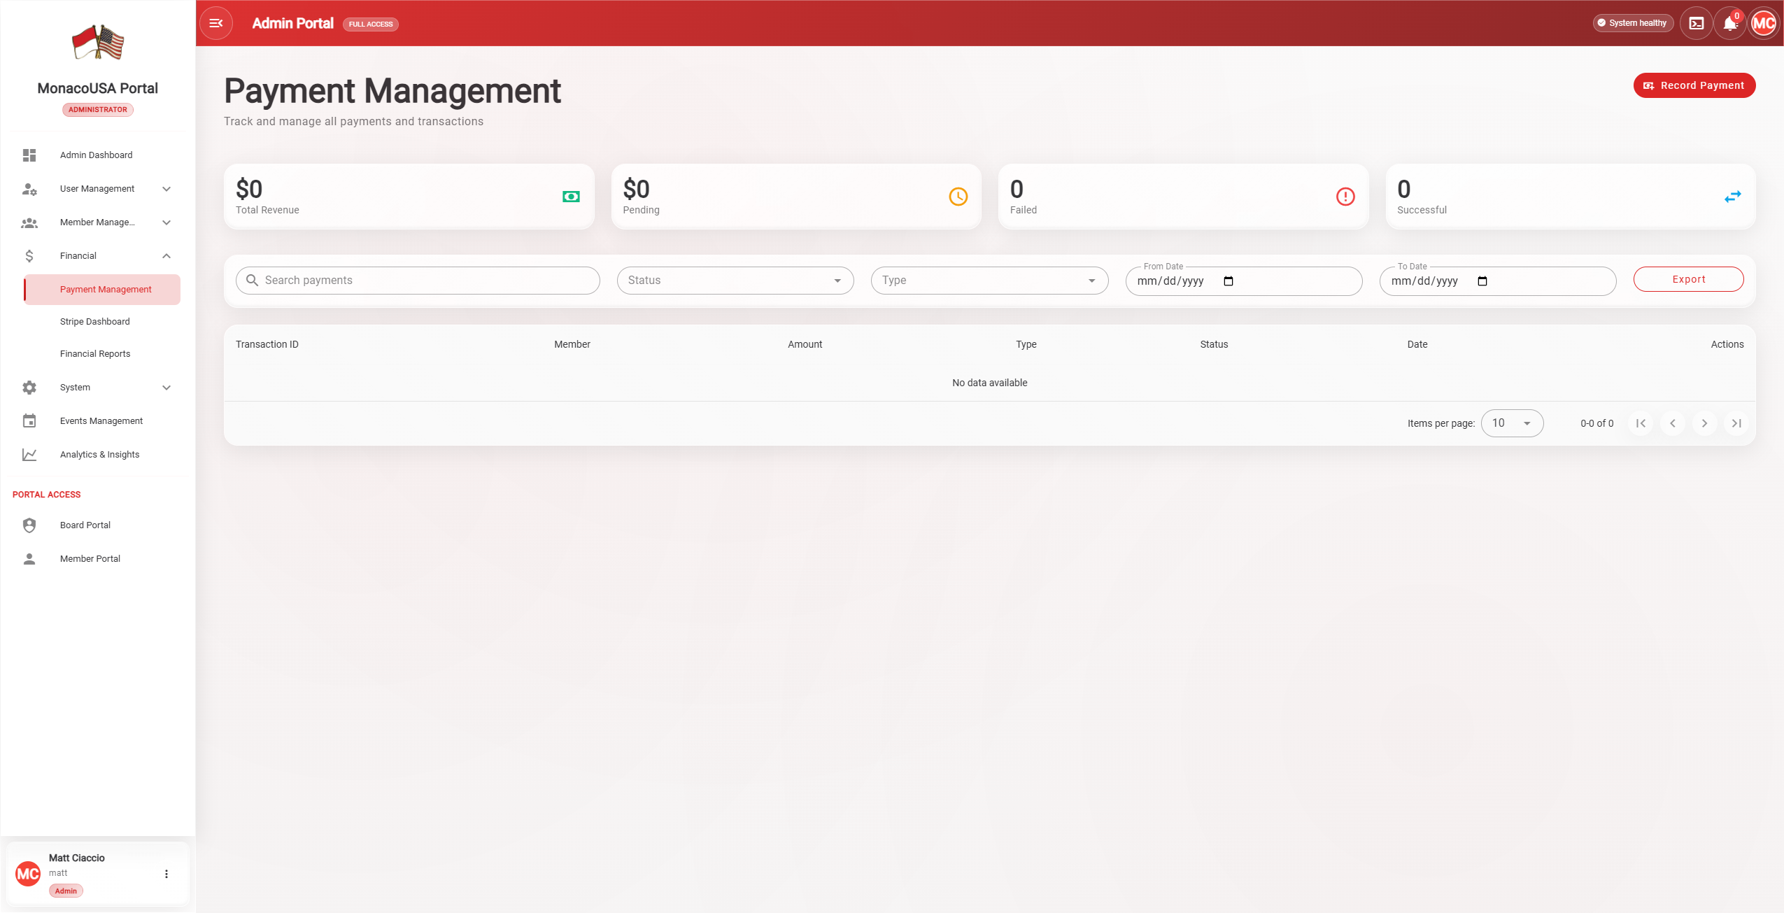
Task: Open items per page dropdown
Action: coord(1512,423)
